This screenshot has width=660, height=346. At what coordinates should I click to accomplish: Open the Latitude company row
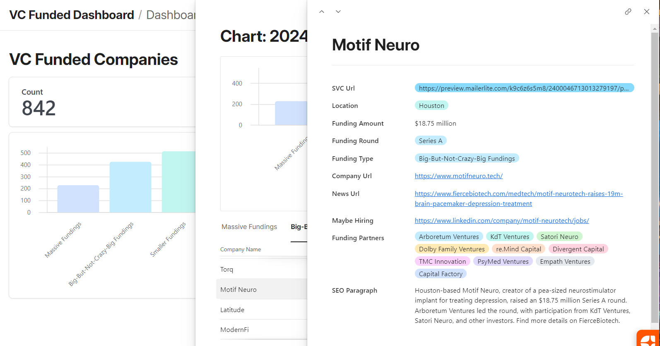[x=262, y=310]
